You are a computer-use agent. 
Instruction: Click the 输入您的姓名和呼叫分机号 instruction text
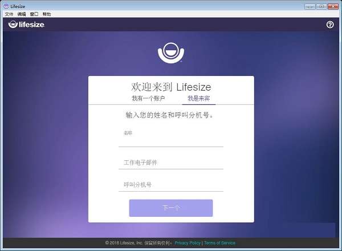click(x=169, y=115)
